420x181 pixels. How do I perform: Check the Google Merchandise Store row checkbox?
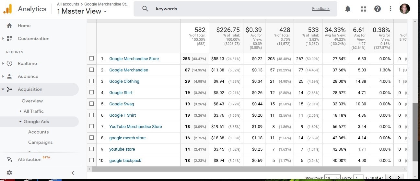pyautogui.click(x=91, y=59)
